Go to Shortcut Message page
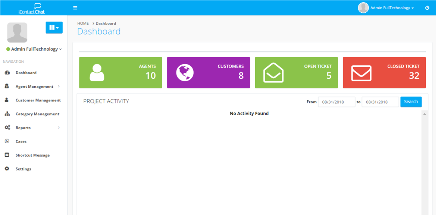 click(x=32, y=155)
